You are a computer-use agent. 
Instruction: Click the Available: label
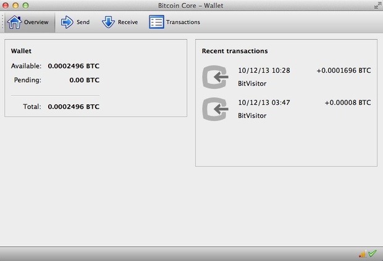coord(26,66)
